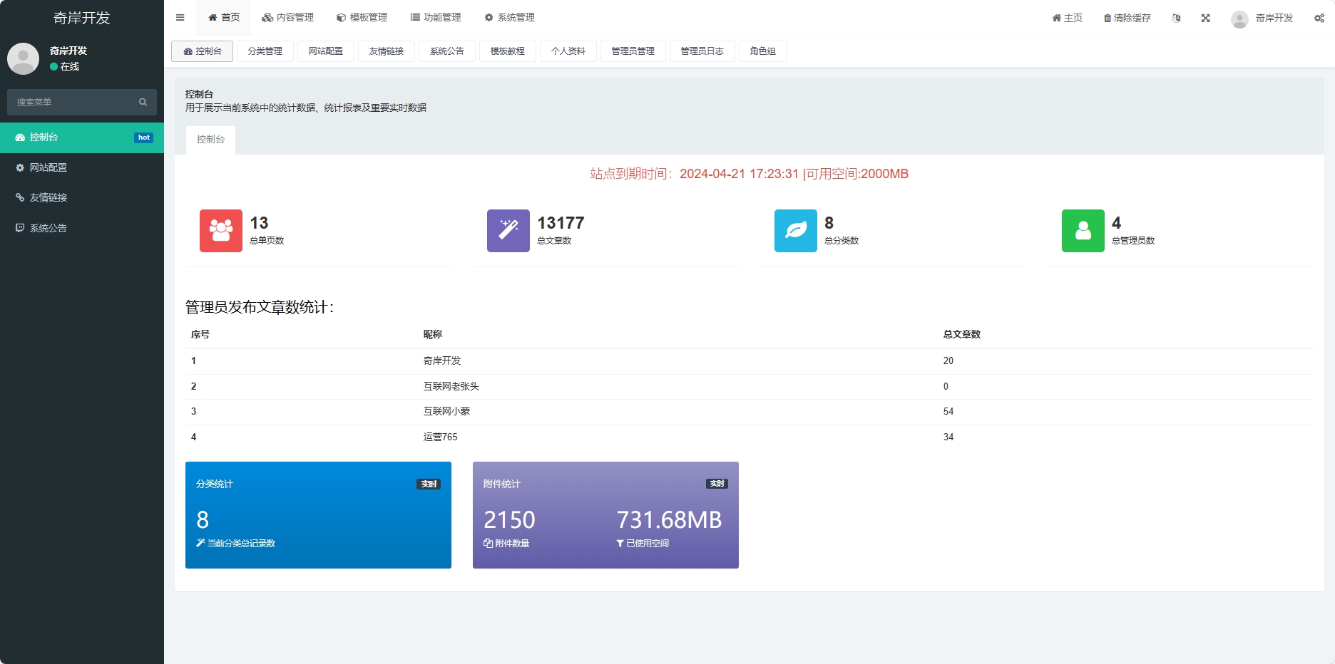Switch to the 控制台 tab
The image size is (1335, 664).
[210, 140]
